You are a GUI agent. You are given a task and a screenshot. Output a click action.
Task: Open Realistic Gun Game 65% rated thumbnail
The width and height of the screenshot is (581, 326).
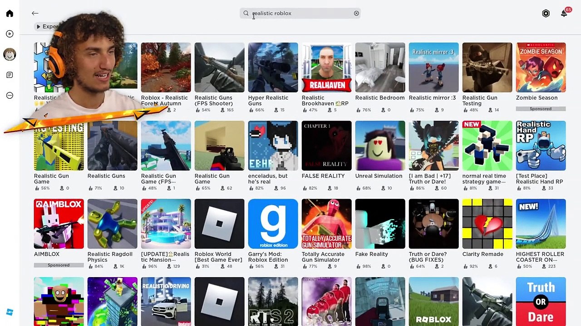pos(219,146)
